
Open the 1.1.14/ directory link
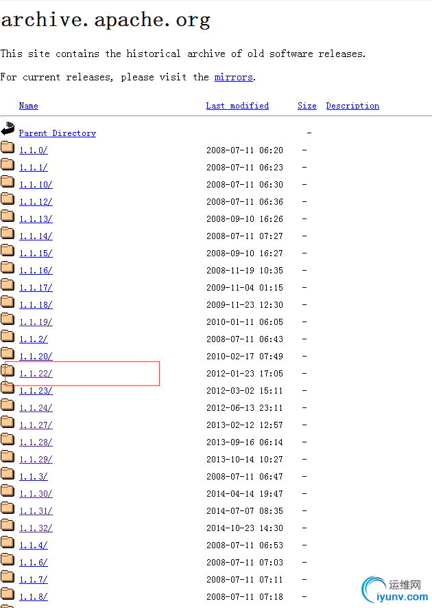click(36, 236)
